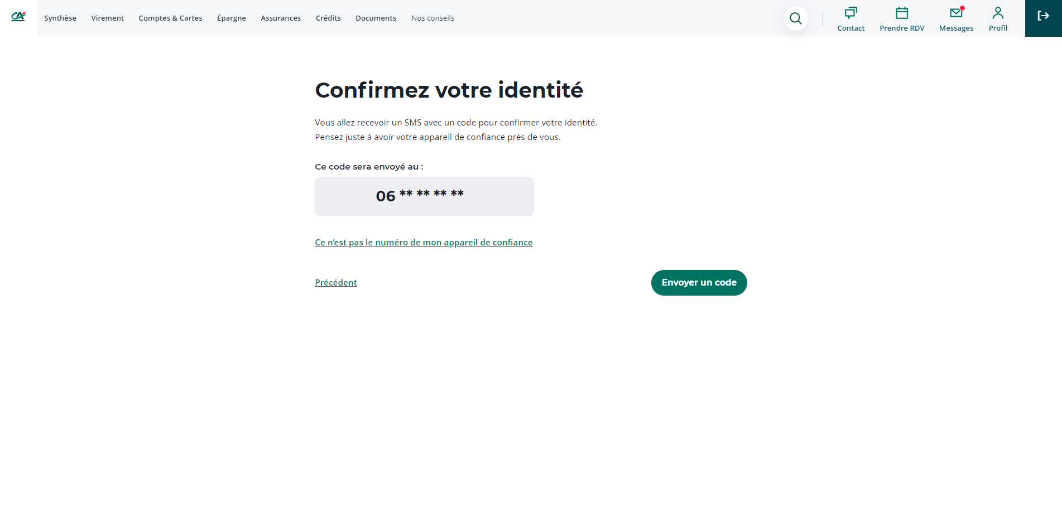
Task: Open Nos conseils in navigation
Action: pos(433,18)
